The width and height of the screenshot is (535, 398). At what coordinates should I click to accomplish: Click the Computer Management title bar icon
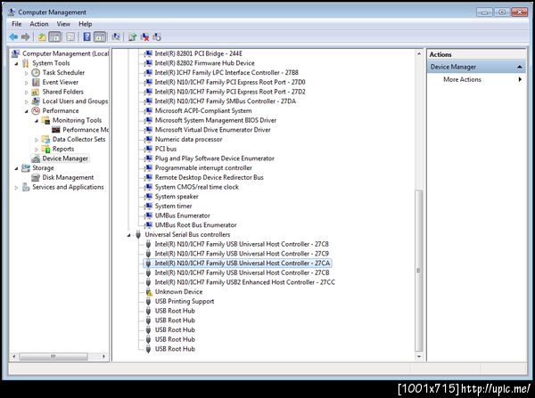12,12
